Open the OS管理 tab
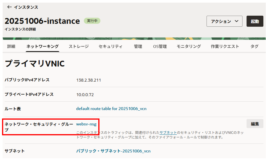This screenshot has height=160, width=266. point(160,46)
